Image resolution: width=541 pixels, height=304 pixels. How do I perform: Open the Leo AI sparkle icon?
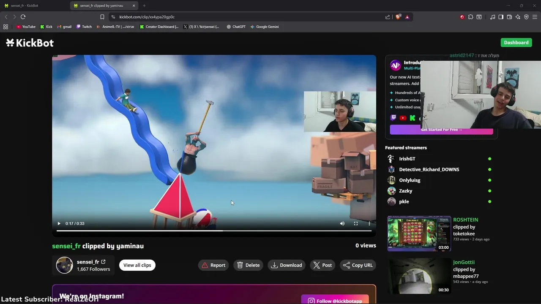(518, 17)
